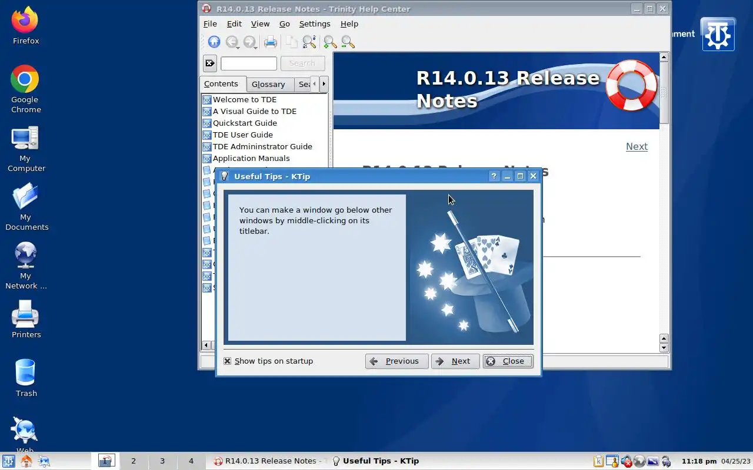This screenshot has height=470, width=753.
Task: Open Application Manuals entry
Action: pos(251,159)
